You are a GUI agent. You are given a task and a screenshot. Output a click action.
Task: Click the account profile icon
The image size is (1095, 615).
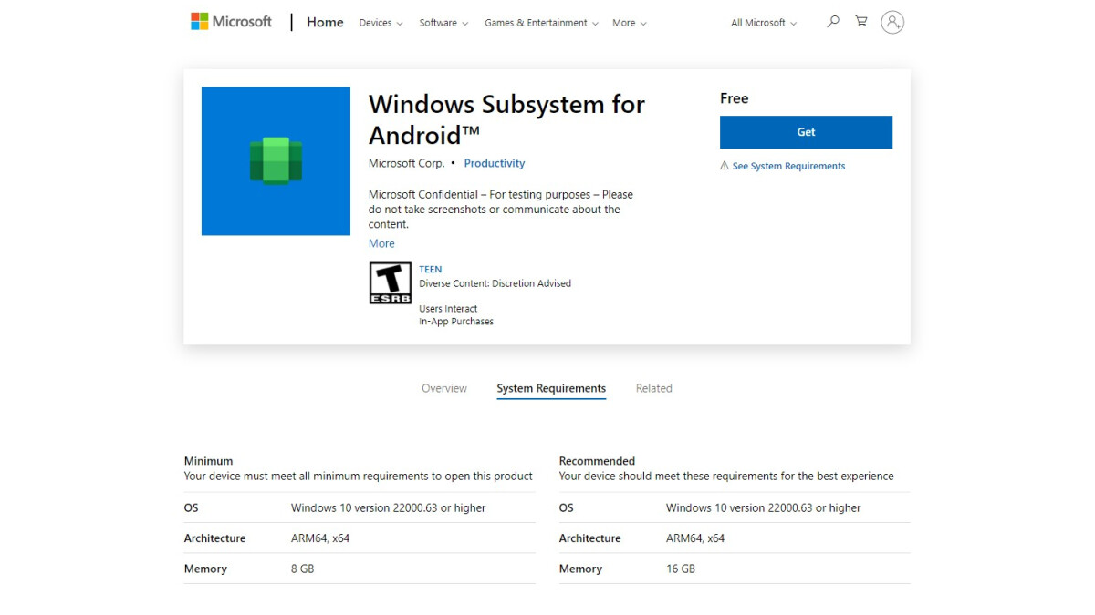pos(892,22)
